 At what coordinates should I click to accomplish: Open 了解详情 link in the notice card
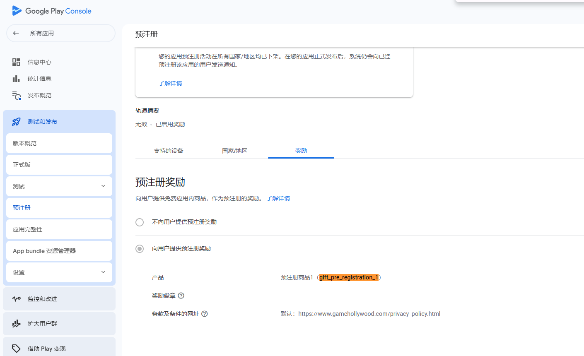(x=170, y=83)
